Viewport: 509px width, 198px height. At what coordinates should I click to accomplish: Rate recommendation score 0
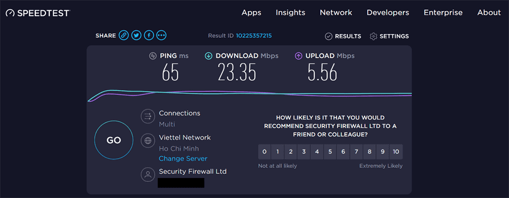265,152
